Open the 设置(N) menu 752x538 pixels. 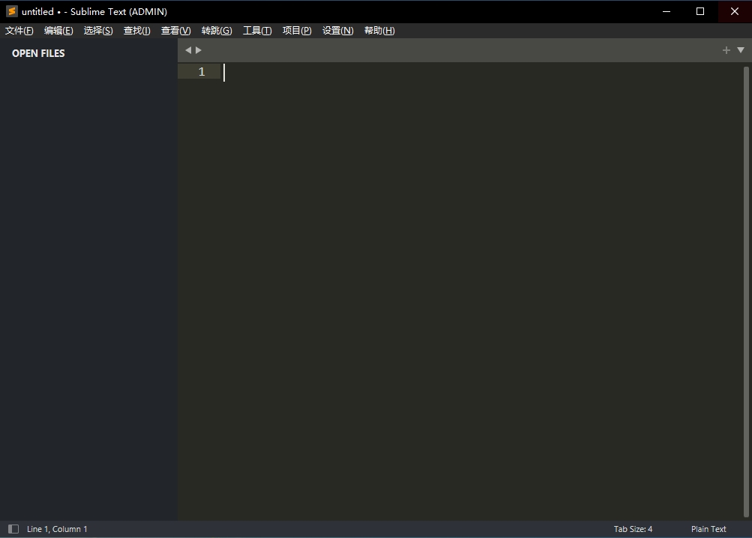point(337,31)
